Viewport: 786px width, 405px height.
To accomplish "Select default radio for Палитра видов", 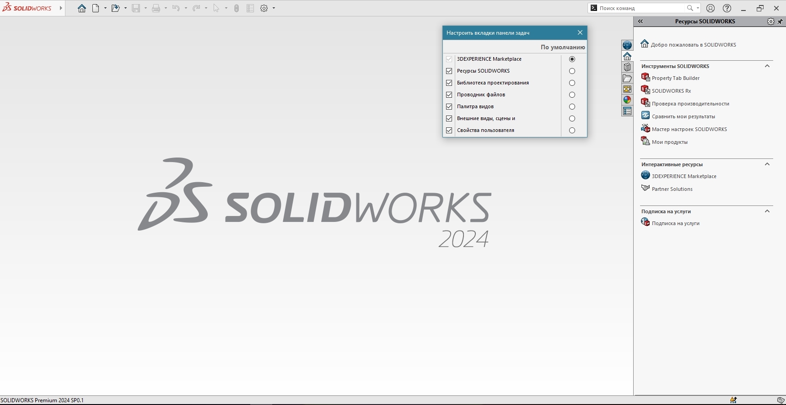I will [572, 107].
